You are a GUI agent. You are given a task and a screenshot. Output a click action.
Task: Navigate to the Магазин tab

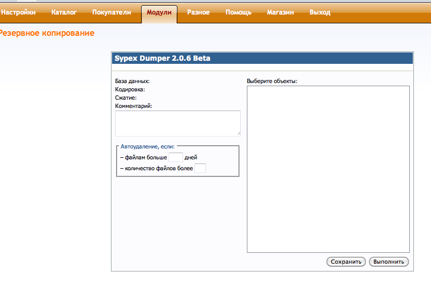point(280,12)
